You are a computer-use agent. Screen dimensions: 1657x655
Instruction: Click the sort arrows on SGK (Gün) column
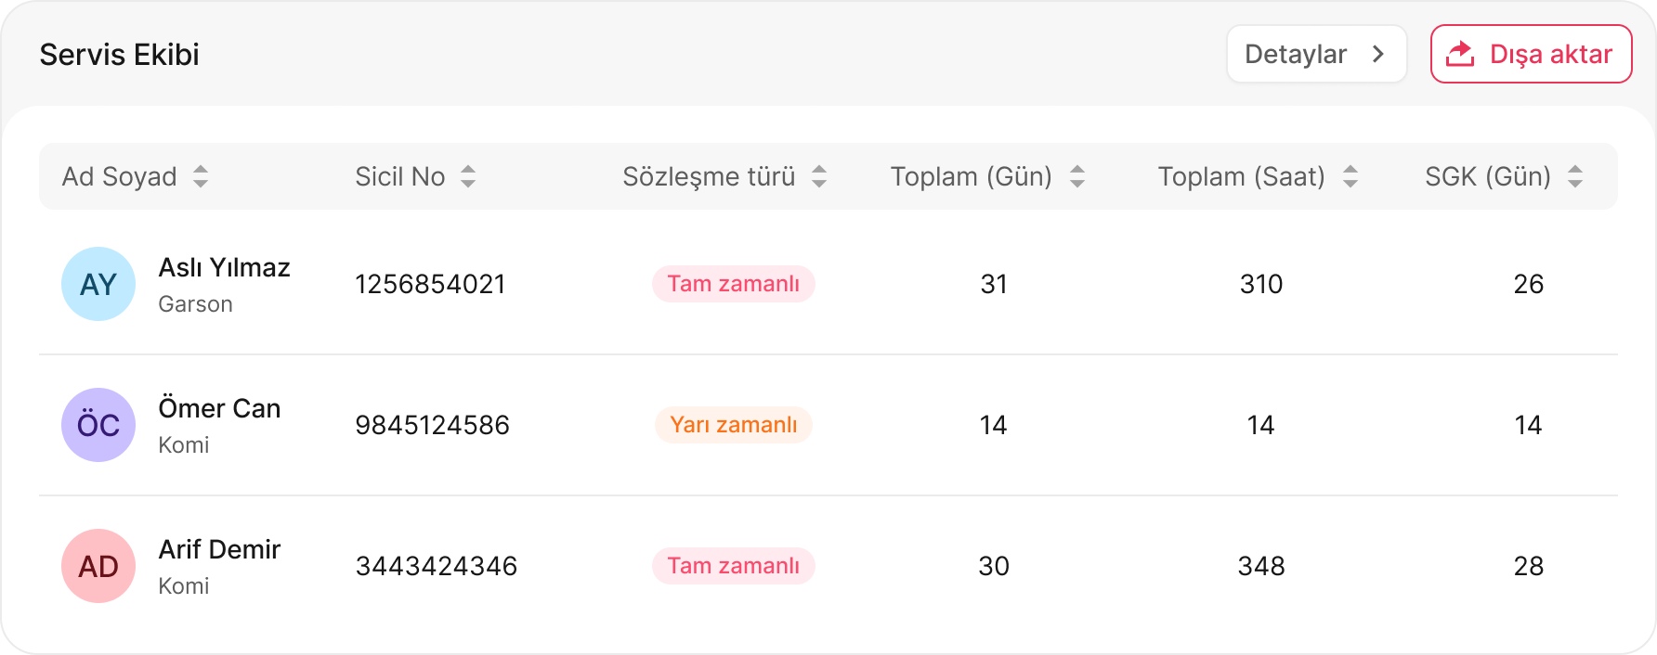[1576, 176]
